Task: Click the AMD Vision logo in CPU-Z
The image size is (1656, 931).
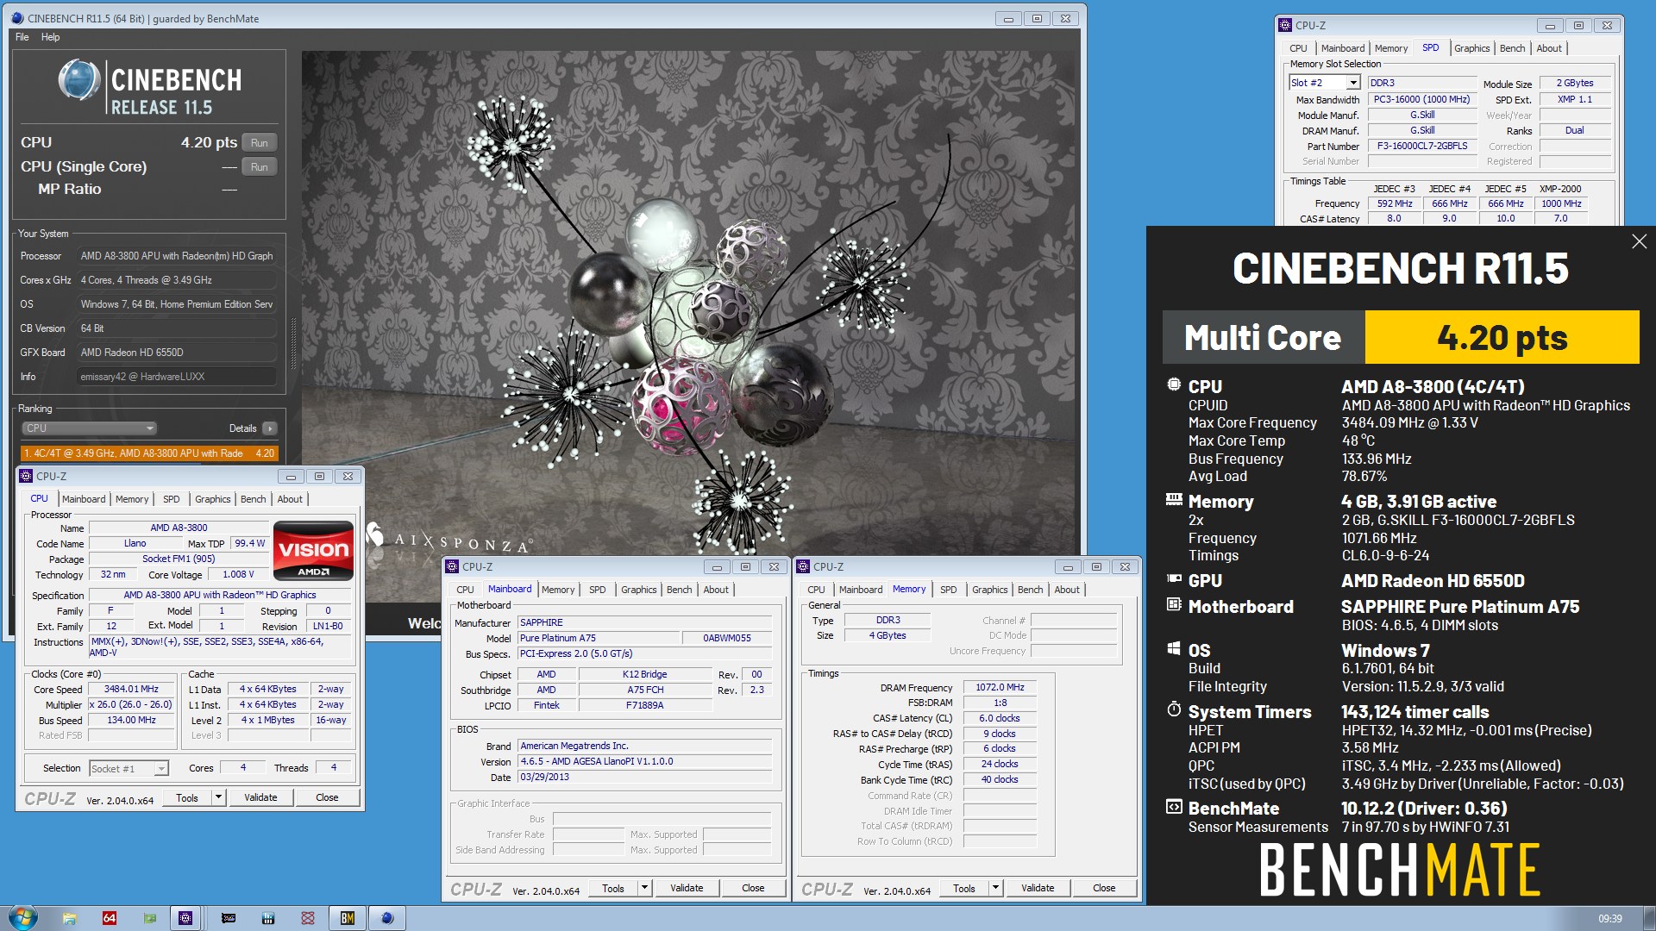Action: point(313,551)
